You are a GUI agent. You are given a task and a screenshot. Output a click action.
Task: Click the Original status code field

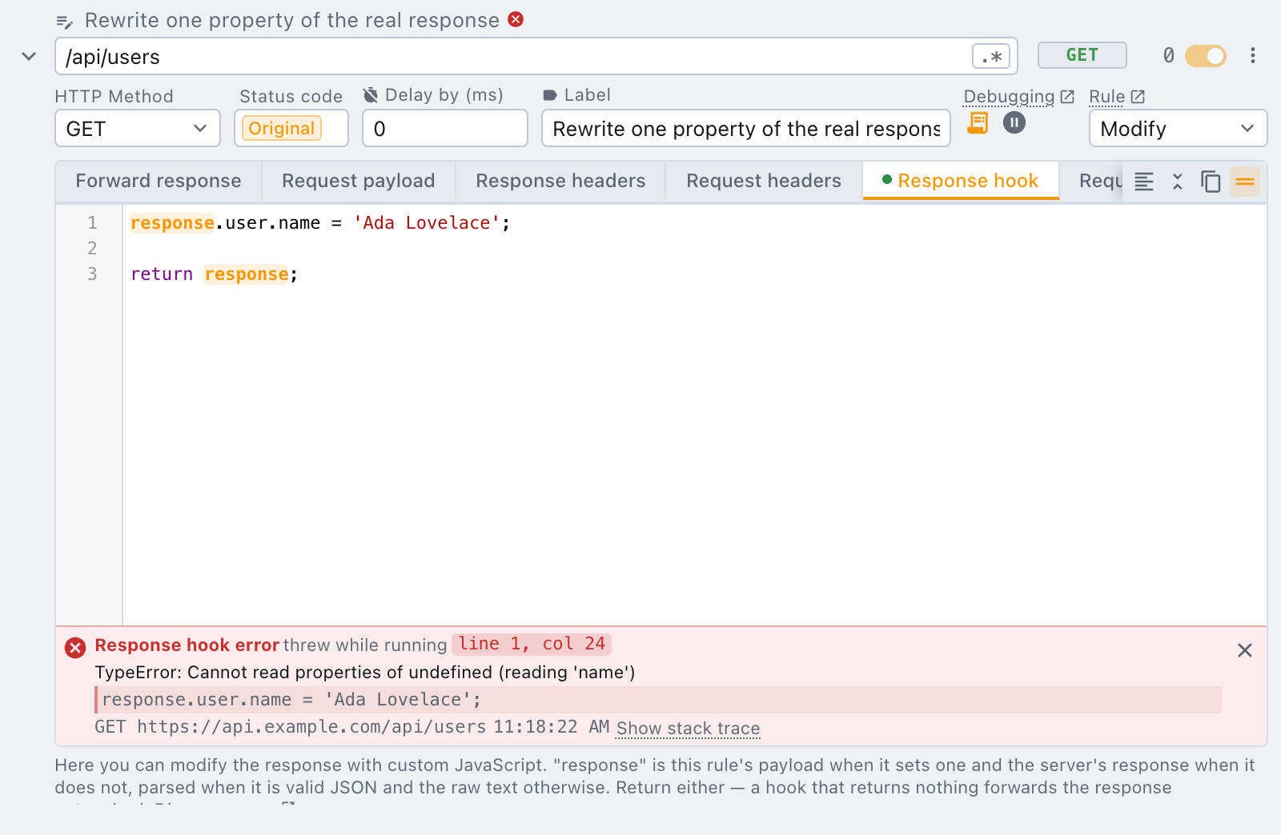(x=291, y=129)
